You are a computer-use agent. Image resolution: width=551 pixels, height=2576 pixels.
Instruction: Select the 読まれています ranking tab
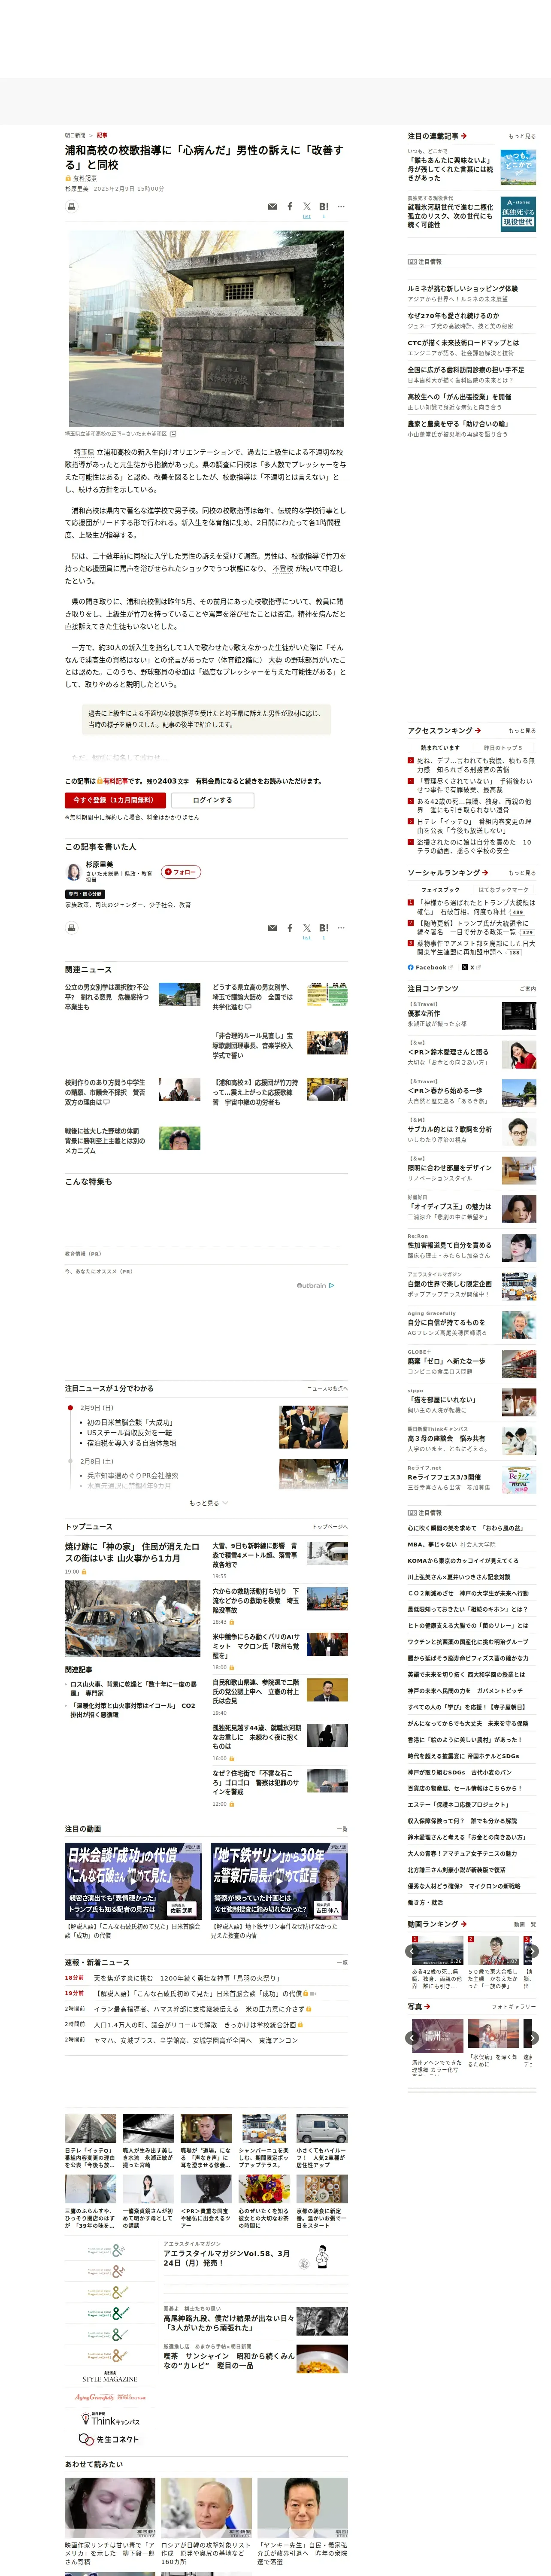click(440, 747)
